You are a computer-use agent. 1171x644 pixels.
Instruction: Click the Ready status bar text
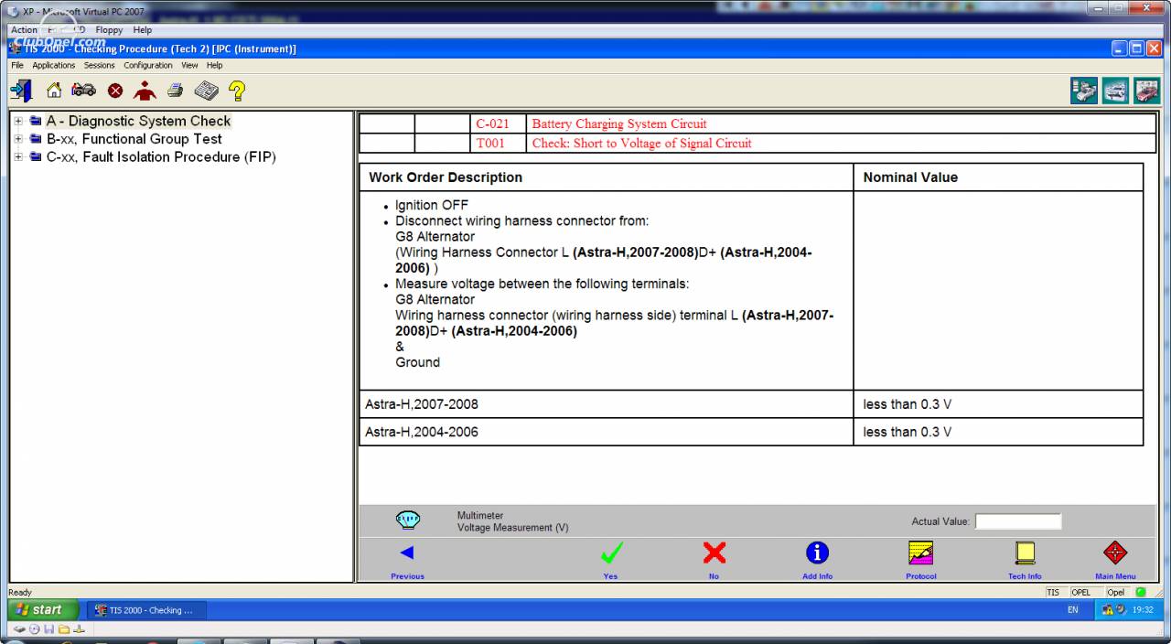tap(20, 593)
